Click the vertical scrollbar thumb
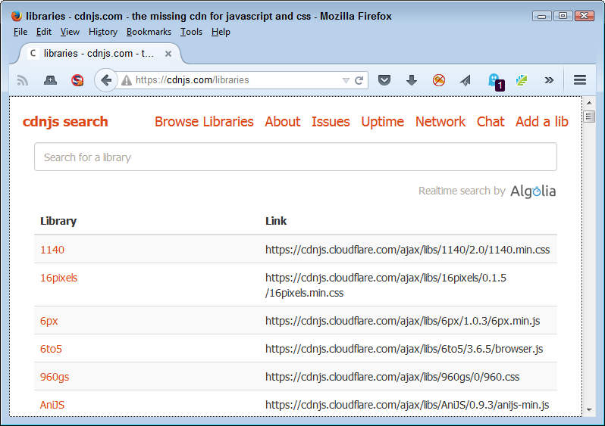Image resolution: width=605 pixels, height=426 pixels. coord(589,117)
